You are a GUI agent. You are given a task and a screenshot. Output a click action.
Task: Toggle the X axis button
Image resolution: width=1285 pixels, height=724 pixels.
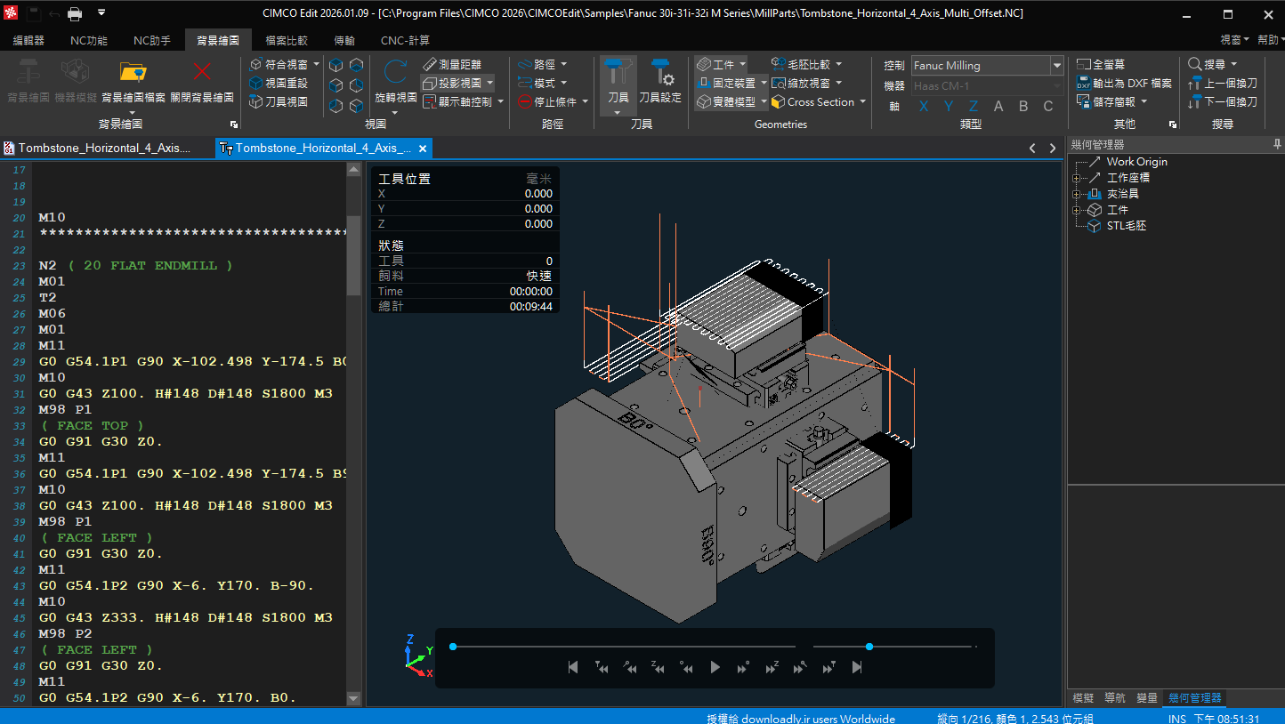pos(924,106)
